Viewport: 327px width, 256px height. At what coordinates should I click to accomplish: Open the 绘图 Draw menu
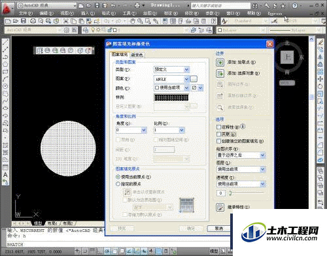click(x=150, y=13)
